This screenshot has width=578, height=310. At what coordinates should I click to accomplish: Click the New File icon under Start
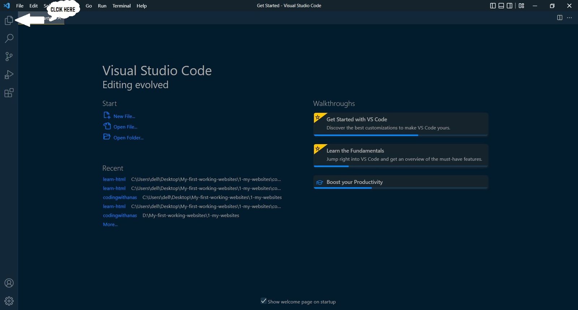pyautogui.click(x=107, y=116)
